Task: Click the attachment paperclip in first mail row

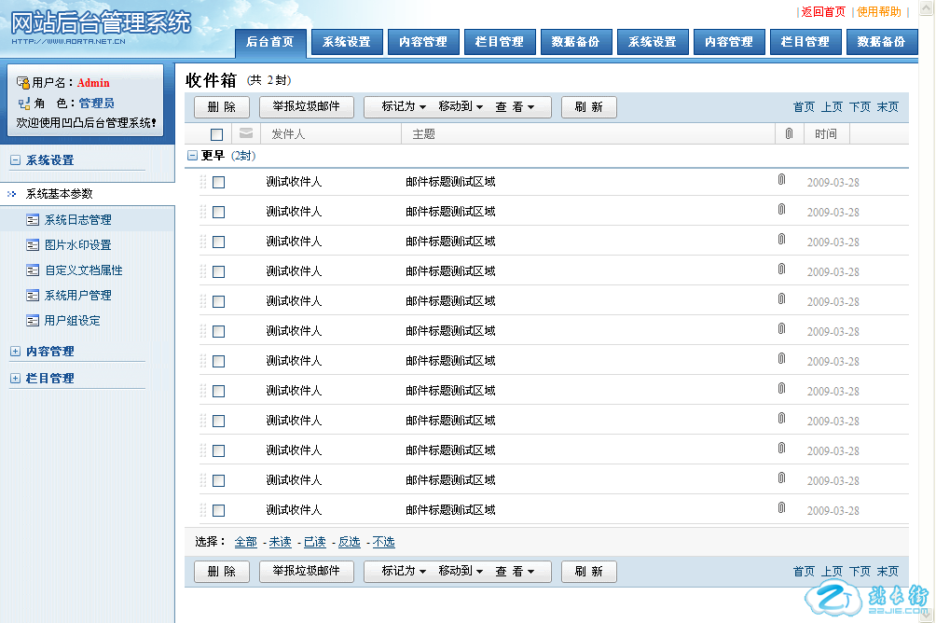Action: pos(782,179)
